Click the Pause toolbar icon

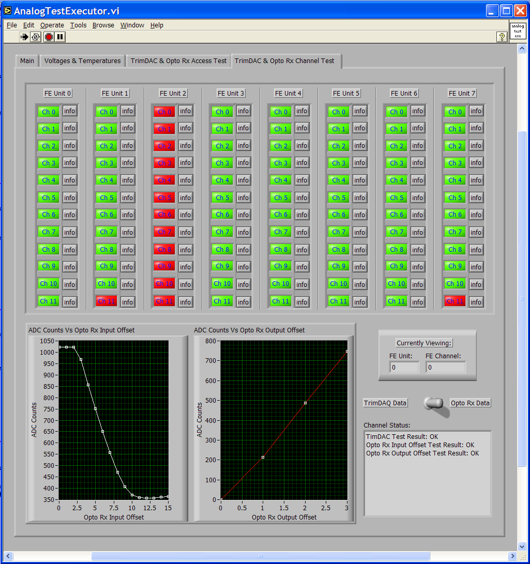pos(60,37)
